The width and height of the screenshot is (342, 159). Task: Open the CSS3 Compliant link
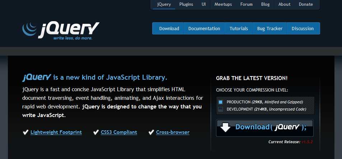(119, 132)
